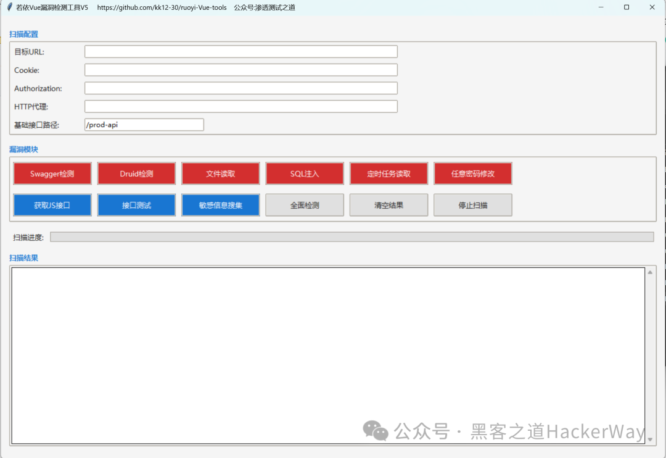Click into the Cookie input field
Image resolution: width=666 pixels, height=458 pixels.
coord(241,70)
